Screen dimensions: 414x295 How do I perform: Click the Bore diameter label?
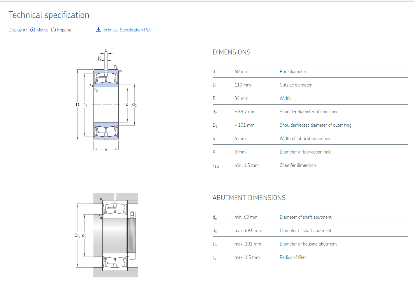[x=293, y=72]
